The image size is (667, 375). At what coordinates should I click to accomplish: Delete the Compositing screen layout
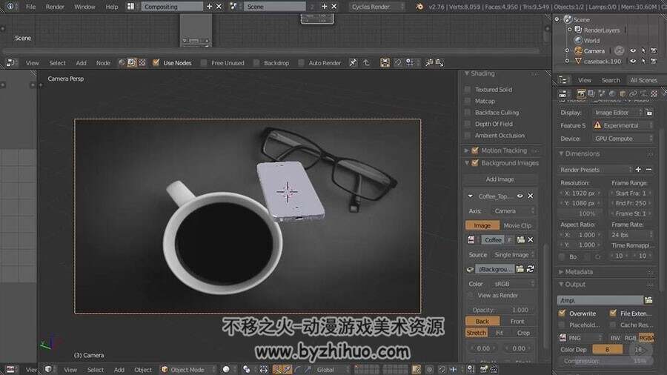point(219,7)
